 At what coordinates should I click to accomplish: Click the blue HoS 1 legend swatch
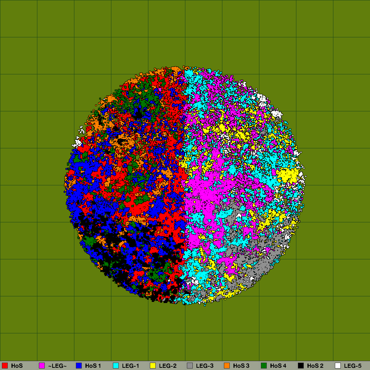pyautogui.click(x=79, y=366)
